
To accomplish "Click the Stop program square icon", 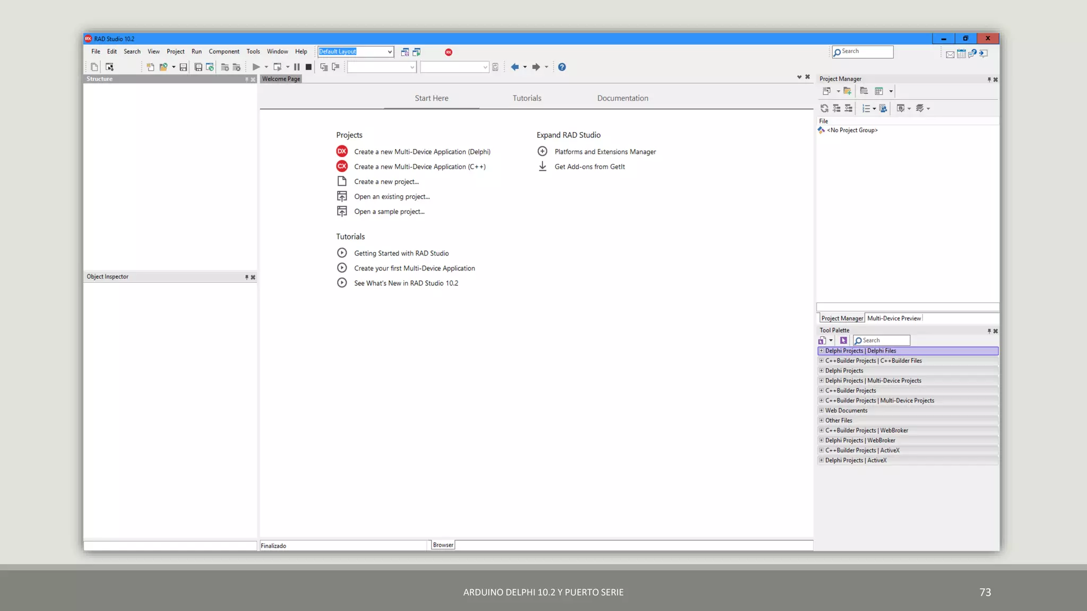I will point(308,67).
